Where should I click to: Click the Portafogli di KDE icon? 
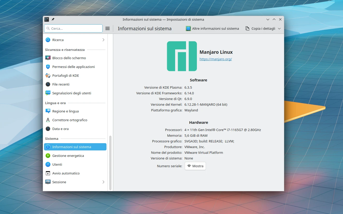coord(48,75)
